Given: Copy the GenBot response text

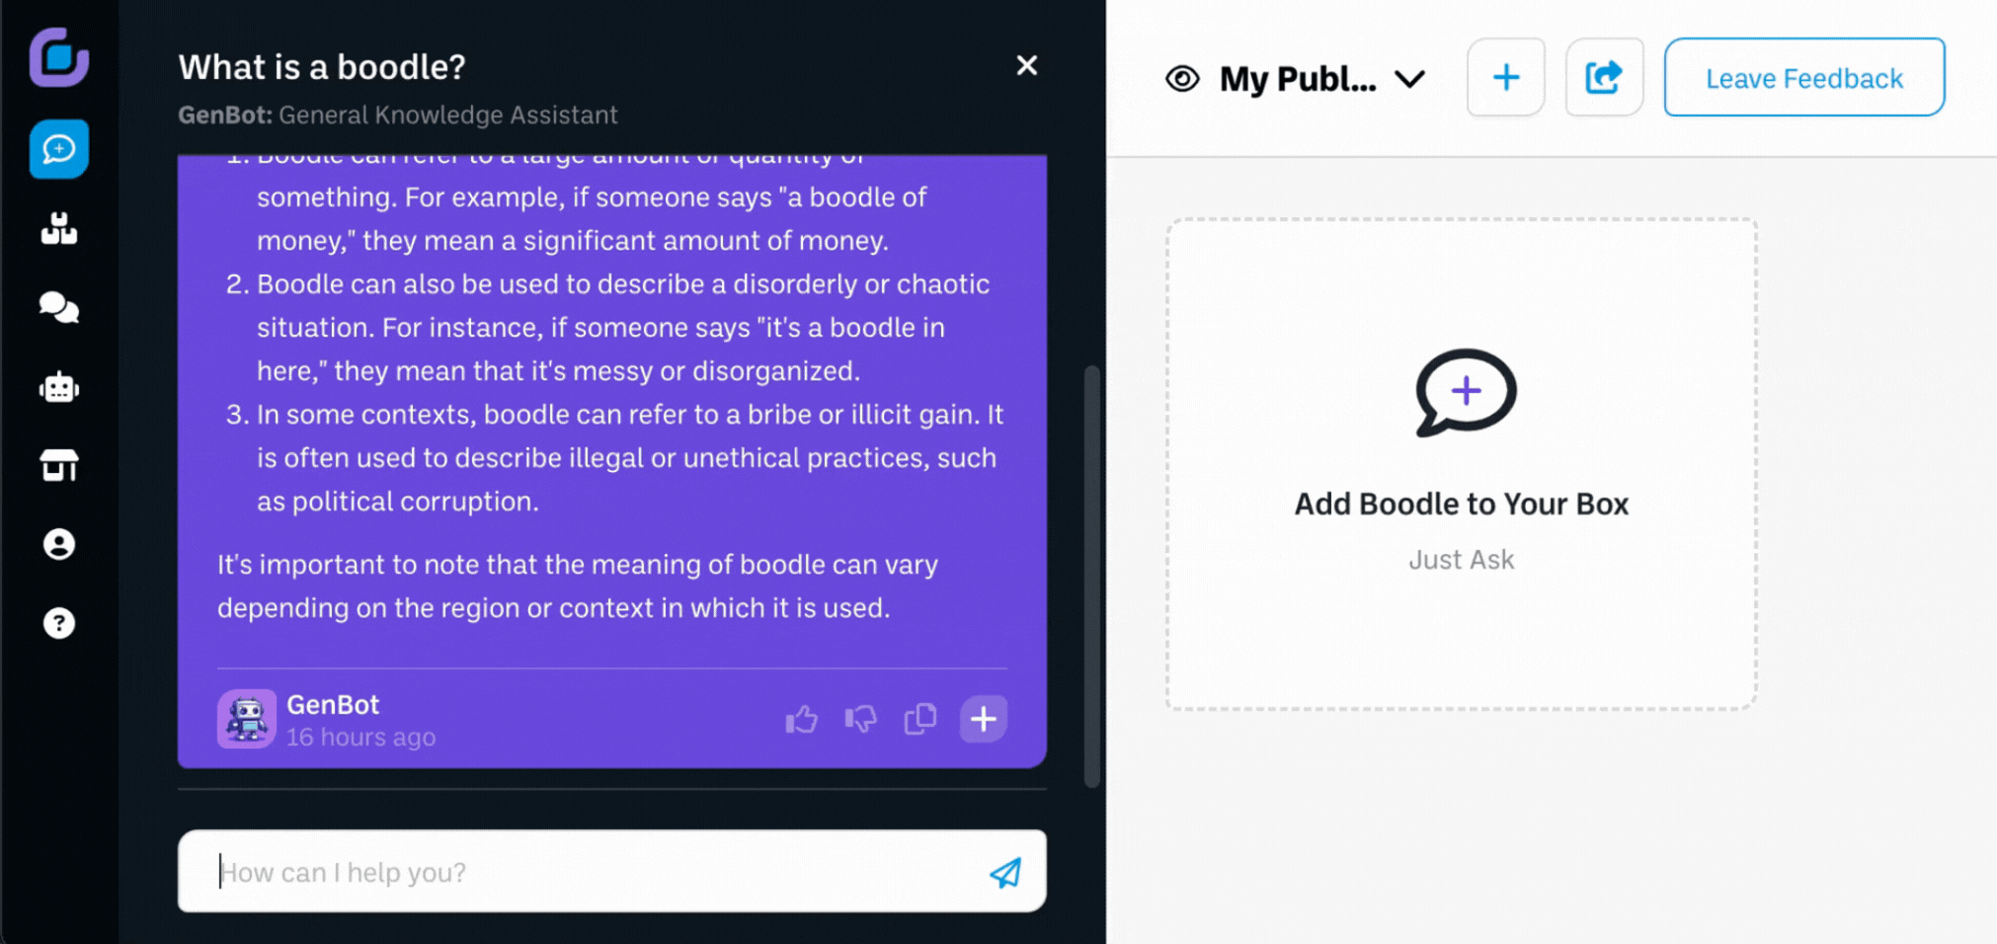Looking at the screenshot, I should [x=919, y=719].
